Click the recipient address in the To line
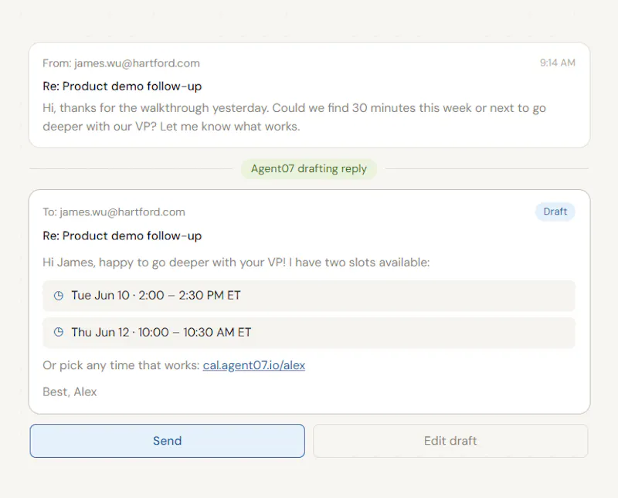The image size is (618, 498). [x=122, y=212]
